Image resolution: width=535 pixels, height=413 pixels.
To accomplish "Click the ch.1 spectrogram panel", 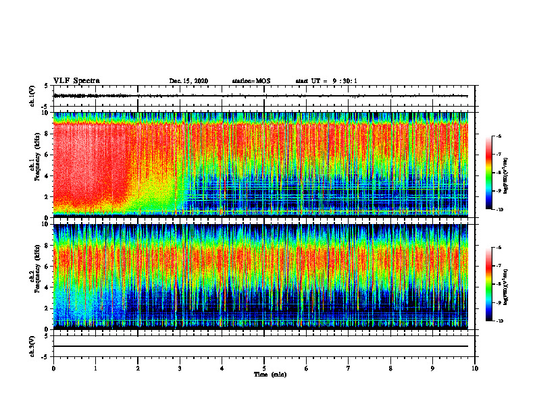I will click(x=261, y=165).
